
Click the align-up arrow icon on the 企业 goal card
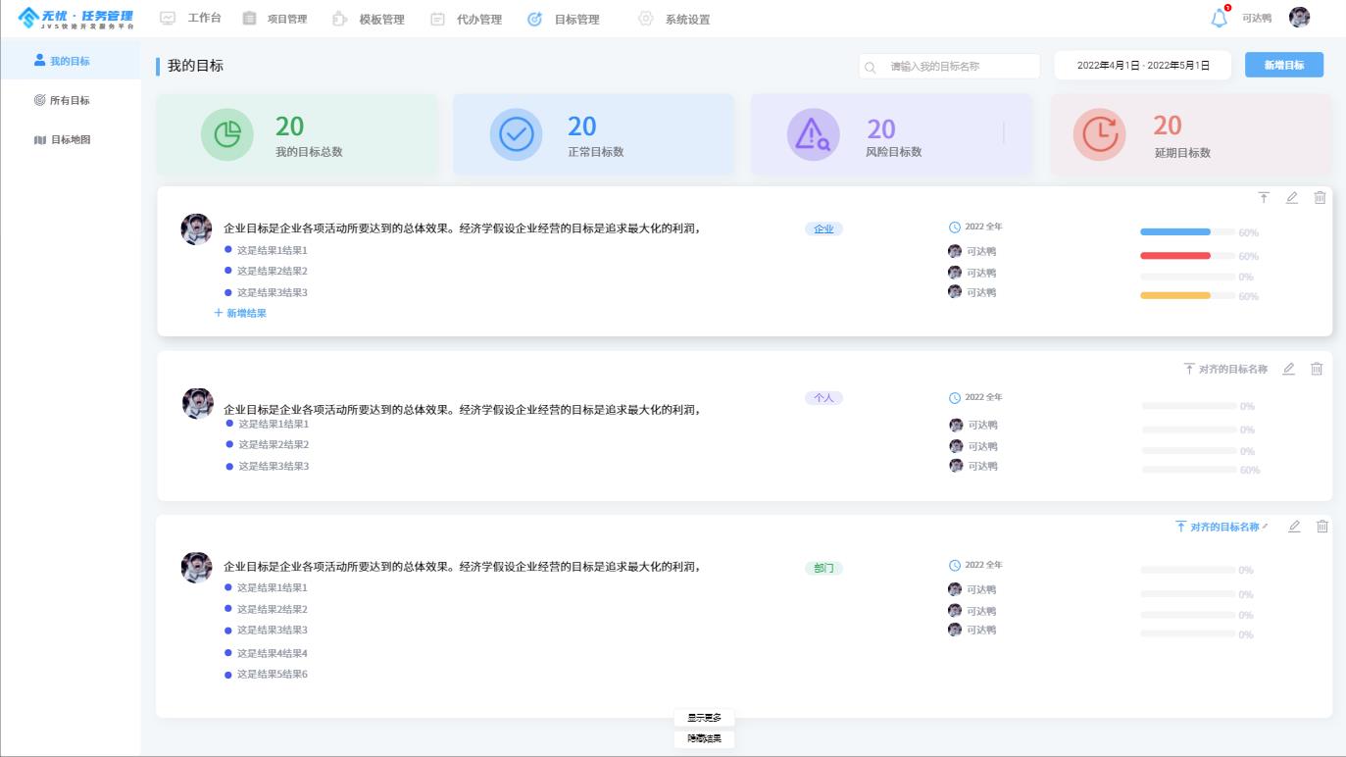(x=1264, y=197)
